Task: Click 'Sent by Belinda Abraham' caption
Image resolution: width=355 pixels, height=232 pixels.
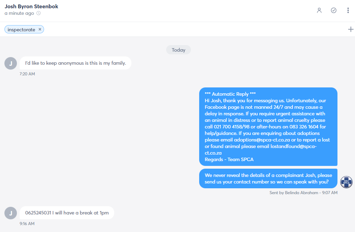Action: click(303, 192)
